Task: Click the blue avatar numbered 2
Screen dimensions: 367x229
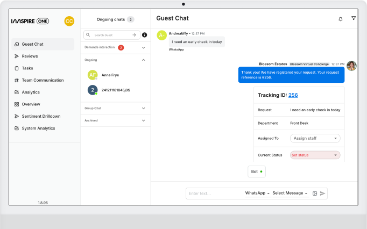Action: coord(93,90)
